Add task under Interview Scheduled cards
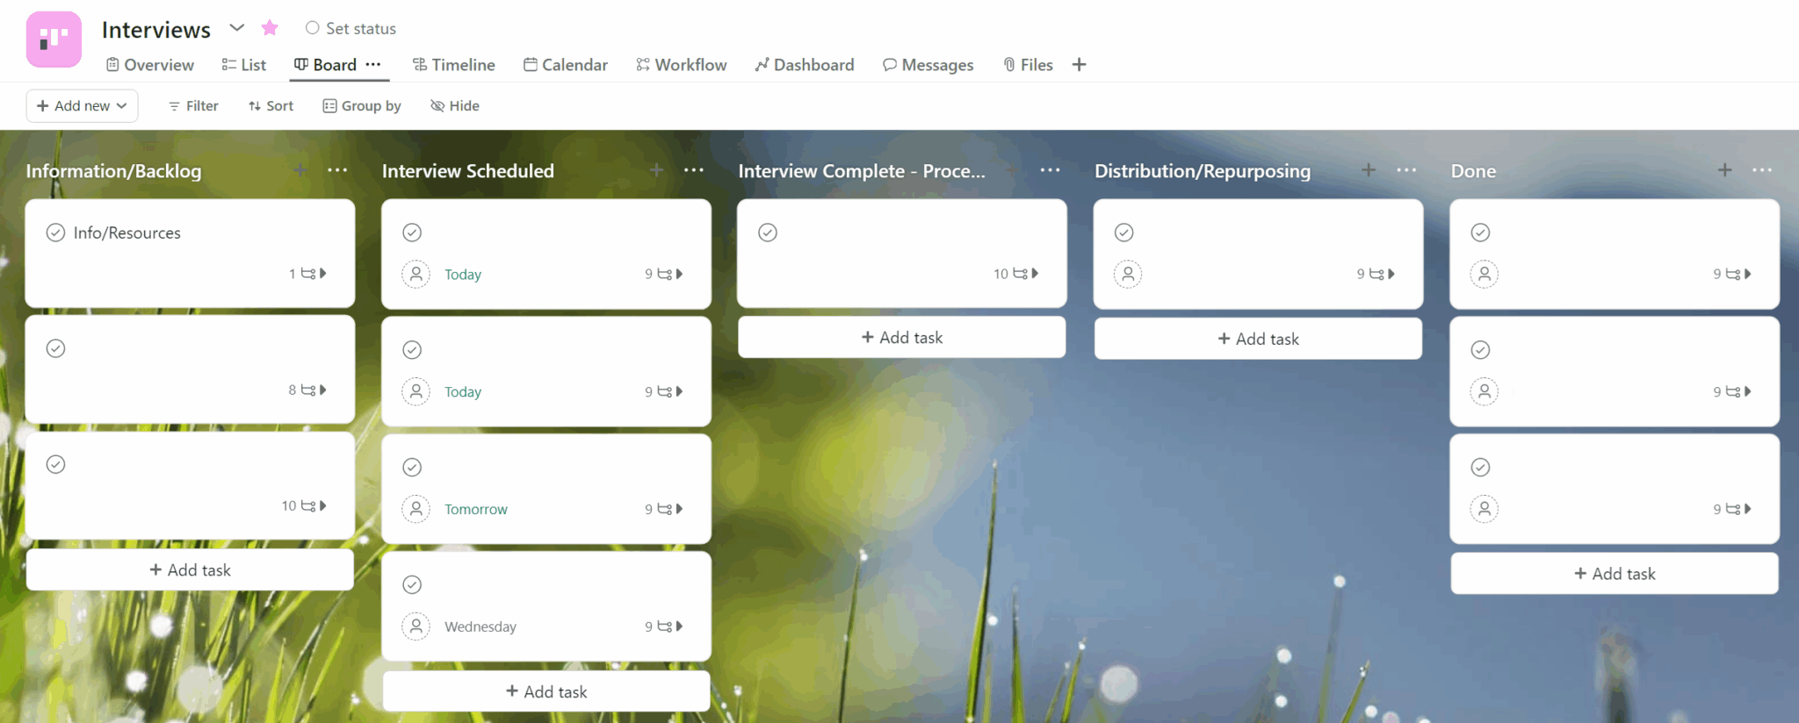 pyautogui.click(x=546, y=692)
